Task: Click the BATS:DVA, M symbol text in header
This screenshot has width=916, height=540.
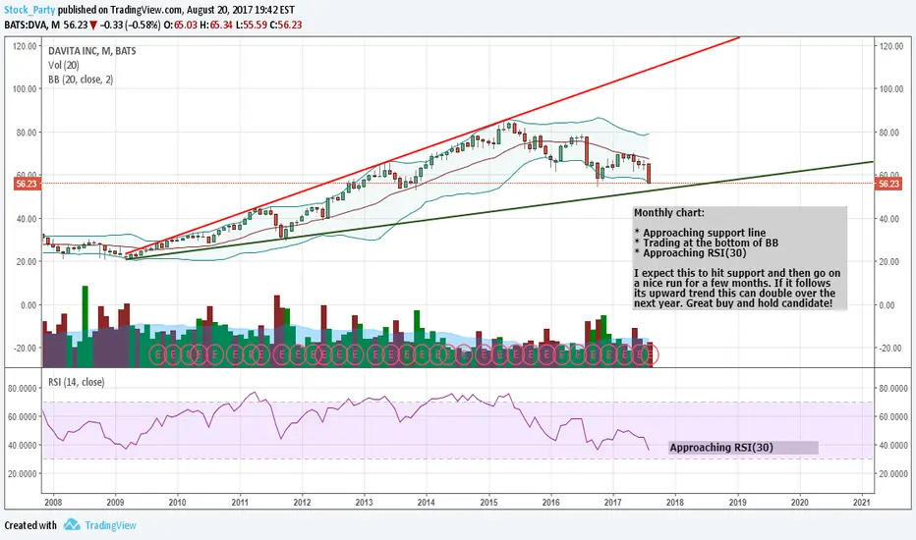Action: click(32, 26)
